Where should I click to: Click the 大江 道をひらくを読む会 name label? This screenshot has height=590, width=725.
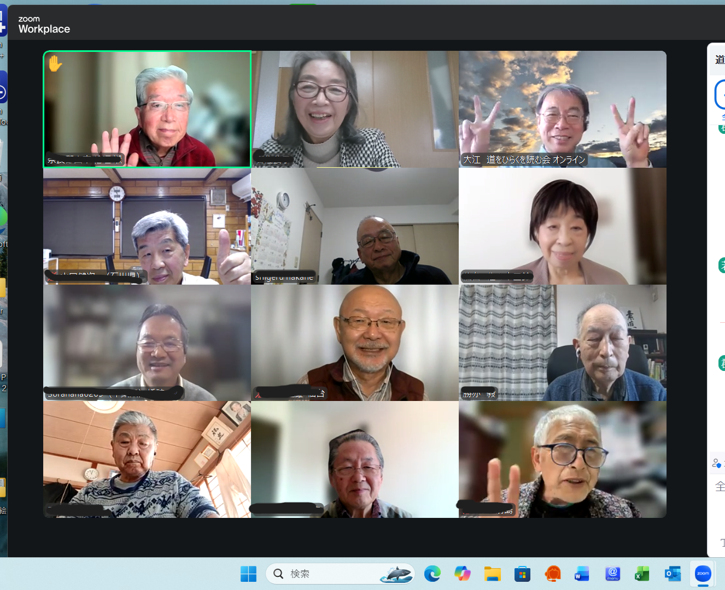(x=525, y=160)
